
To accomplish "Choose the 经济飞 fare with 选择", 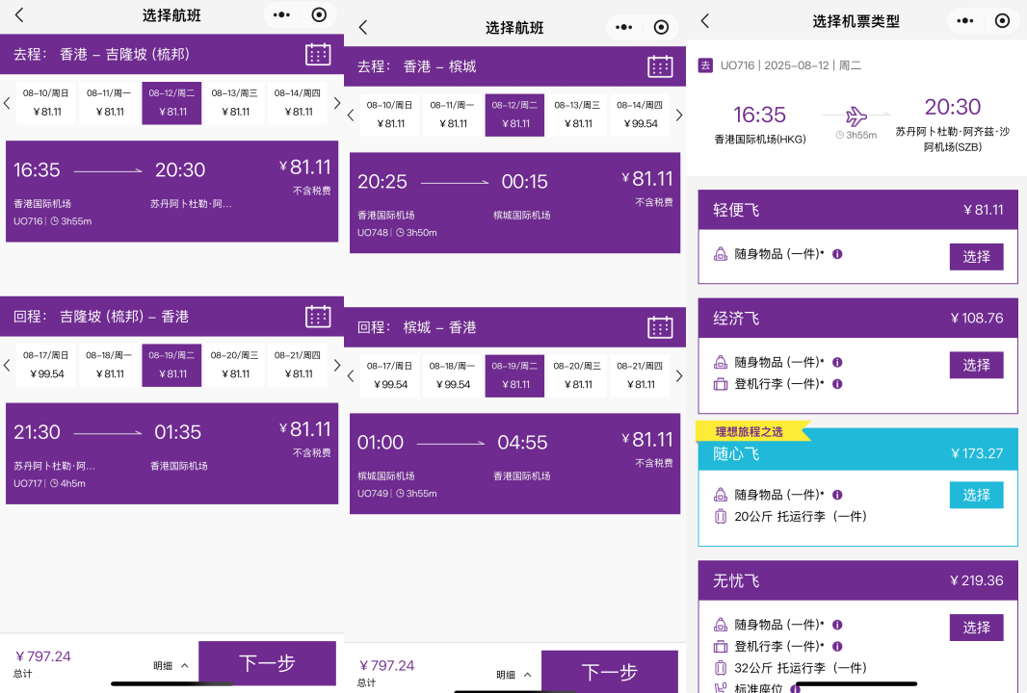I will pyautogui.click(x=977, y=365).
